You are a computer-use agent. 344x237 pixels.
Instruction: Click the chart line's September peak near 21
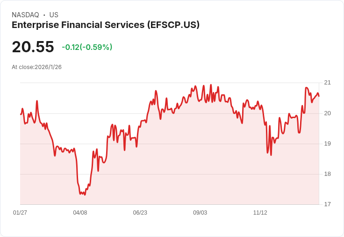211,85
